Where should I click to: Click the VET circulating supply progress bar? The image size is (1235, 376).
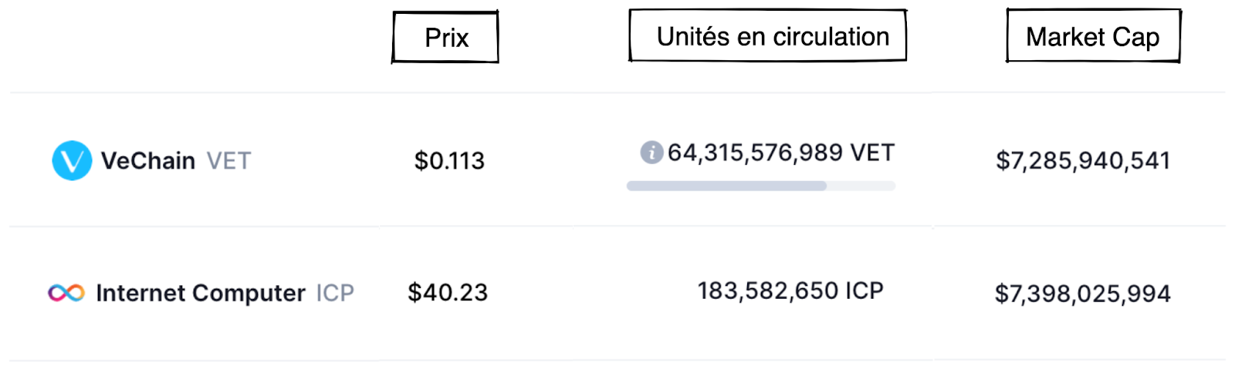[x=761, y=186]
